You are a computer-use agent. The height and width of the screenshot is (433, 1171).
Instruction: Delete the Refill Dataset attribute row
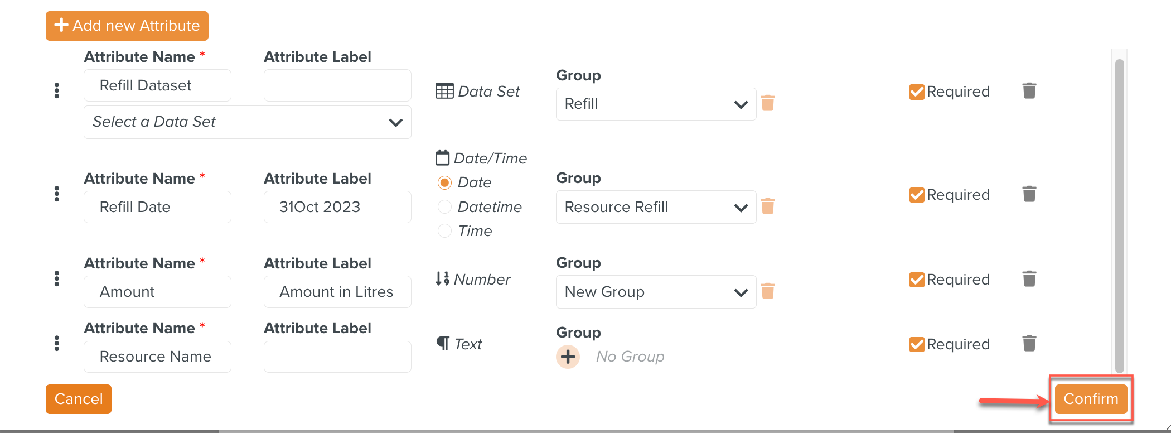[1029, 91]
